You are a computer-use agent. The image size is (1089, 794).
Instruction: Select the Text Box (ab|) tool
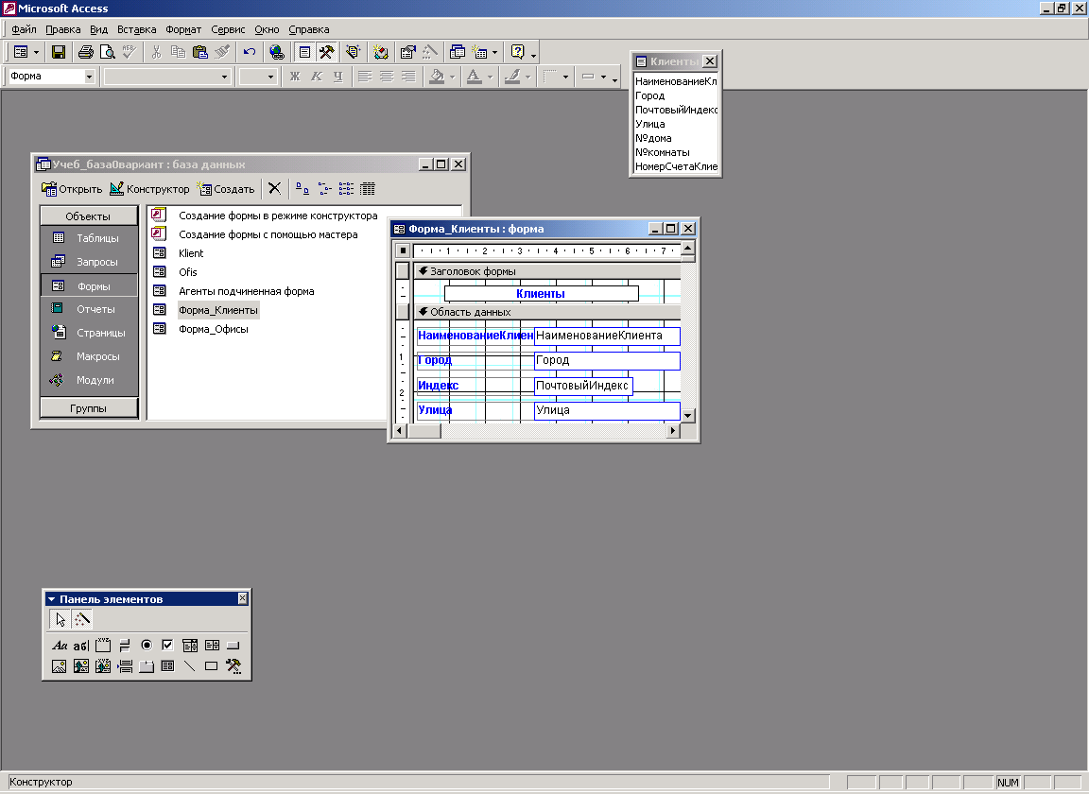click(80, 646)
